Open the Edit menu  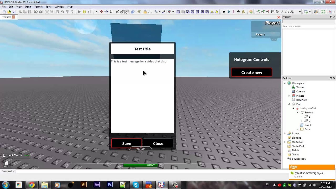[11, 7]
